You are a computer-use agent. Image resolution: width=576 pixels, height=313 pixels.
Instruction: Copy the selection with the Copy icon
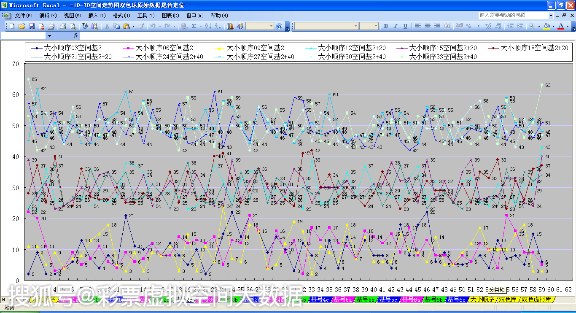point(116,26)
